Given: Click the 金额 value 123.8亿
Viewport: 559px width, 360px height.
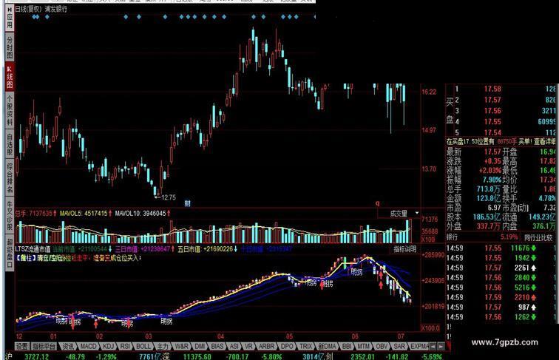Looking at the screenshot, I should click(489, 198).
